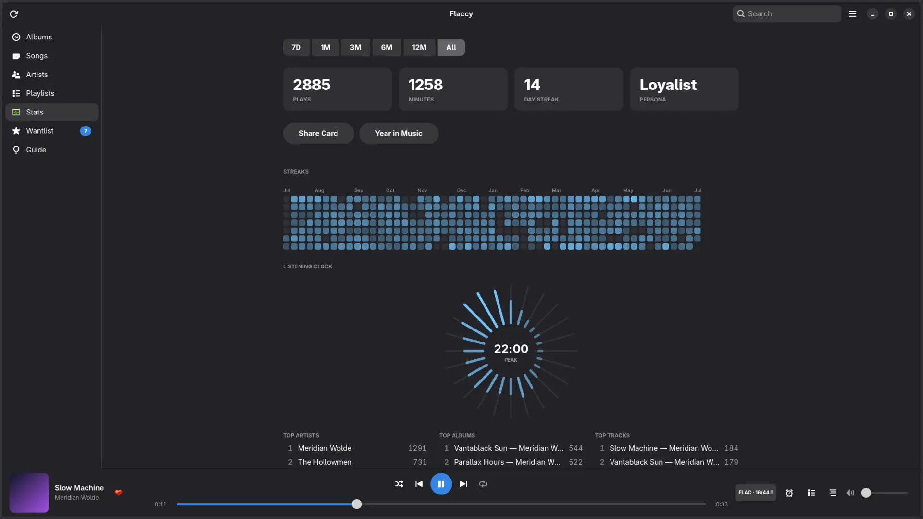923x519 pixels.
Task: Select the All time range
Action: coord(451,47)
